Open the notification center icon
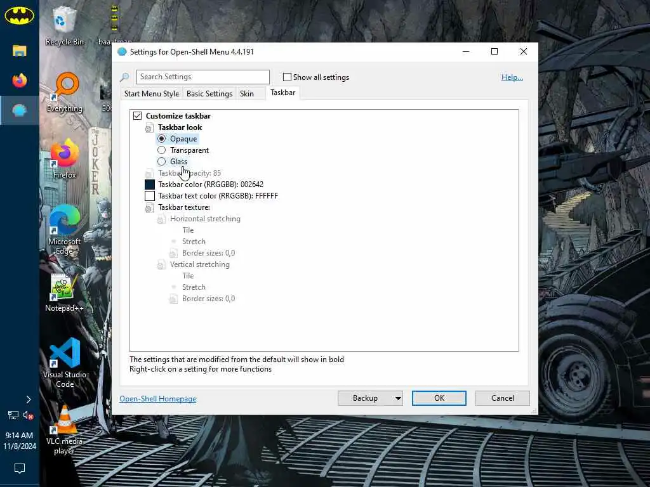Viewport: 650px width, 487px height. click(x=20, y=469)
